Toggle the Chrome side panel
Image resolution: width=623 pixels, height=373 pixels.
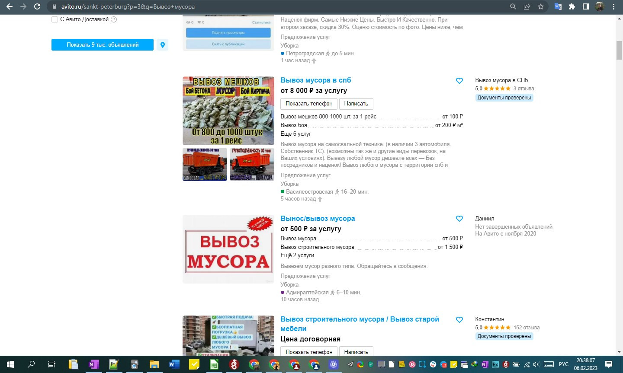point(586,6)
